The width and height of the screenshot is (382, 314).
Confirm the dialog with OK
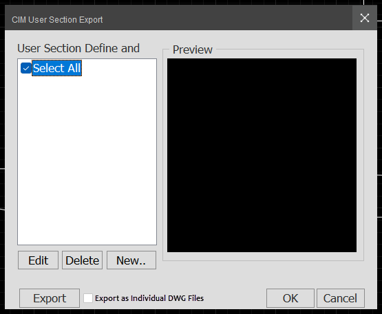point(290,298)
